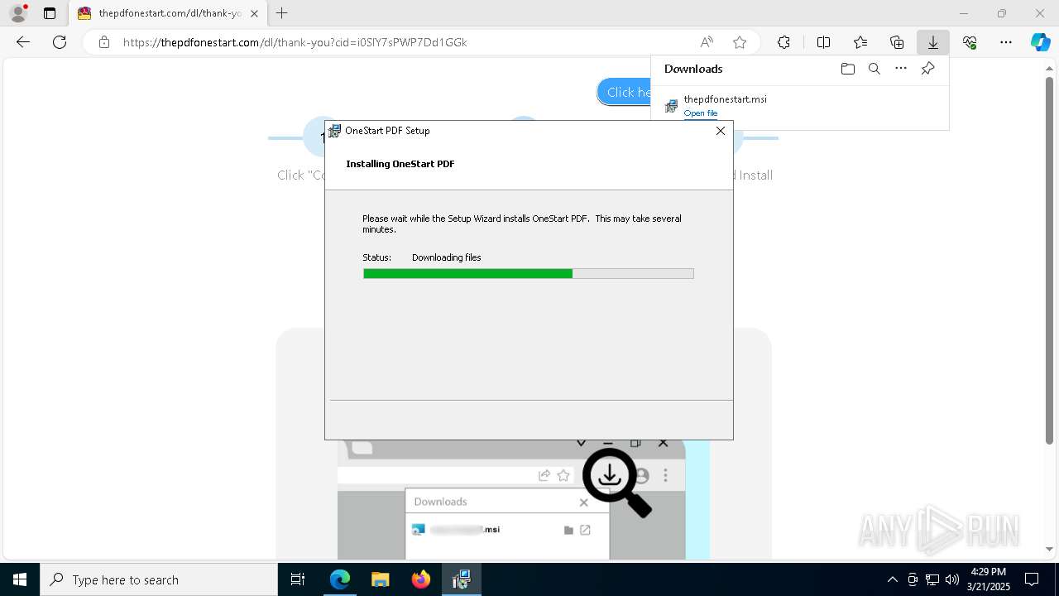Open Task View
This screenshot has height=596, width=1059.
298,579
